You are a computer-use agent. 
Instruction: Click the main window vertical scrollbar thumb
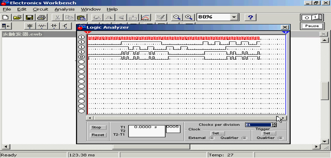tap(325, 91)
